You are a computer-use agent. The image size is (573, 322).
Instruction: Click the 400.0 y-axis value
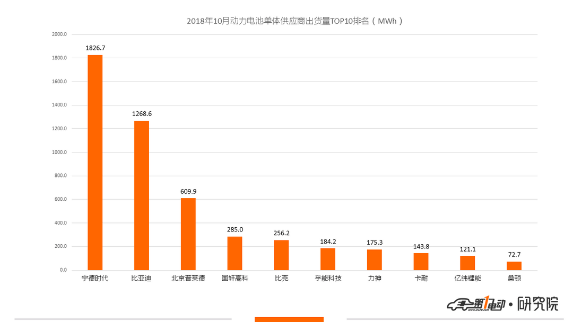pos(60,223)
